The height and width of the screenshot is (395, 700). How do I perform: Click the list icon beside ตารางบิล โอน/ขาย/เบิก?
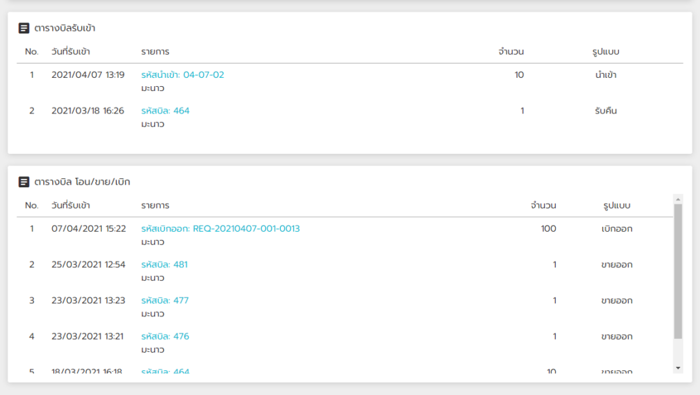(x=24, y=182)
